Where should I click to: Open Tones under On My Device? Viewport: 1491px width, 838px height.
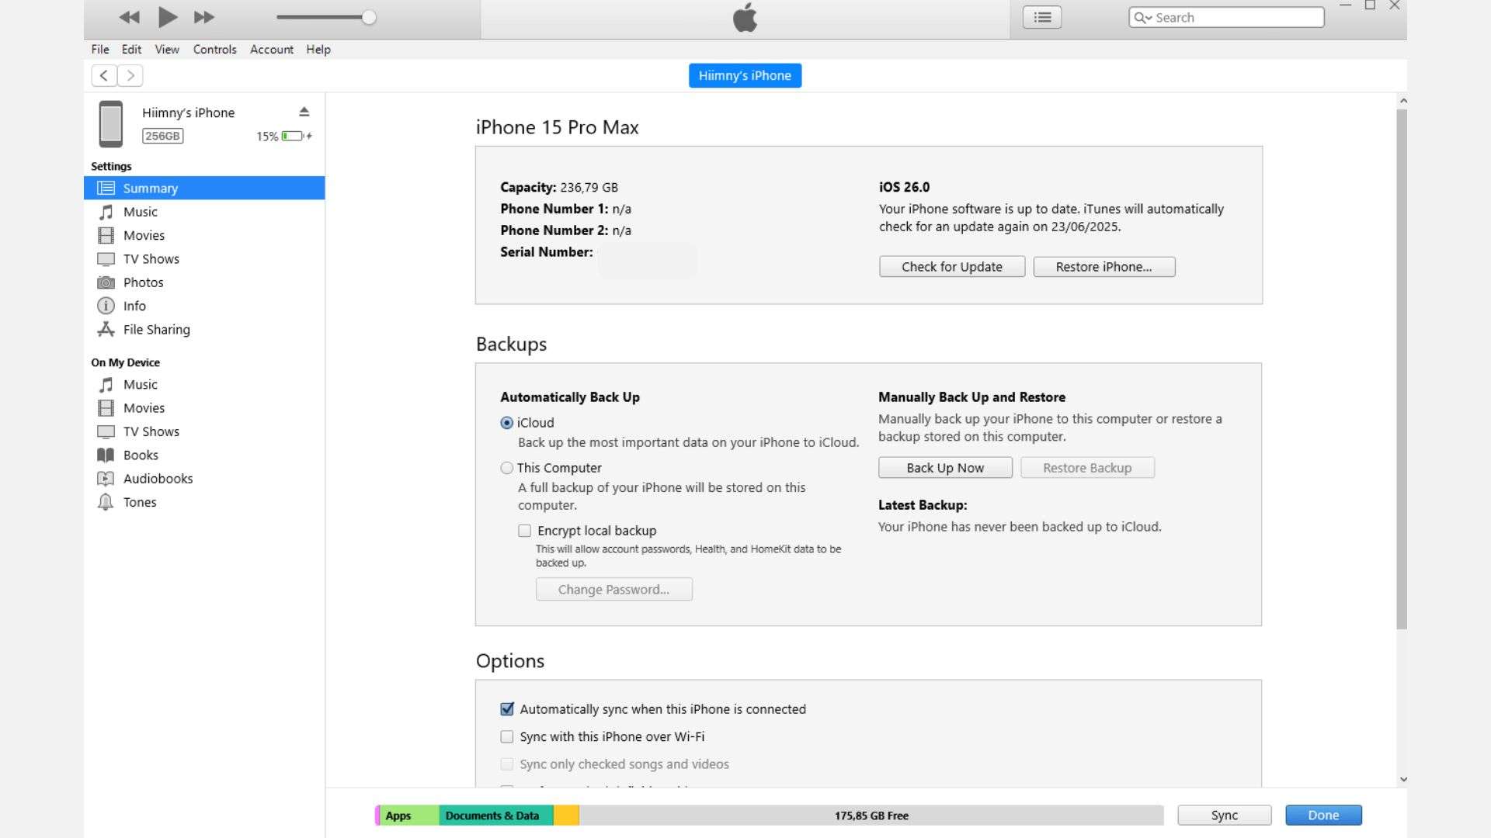click(139, 502)
